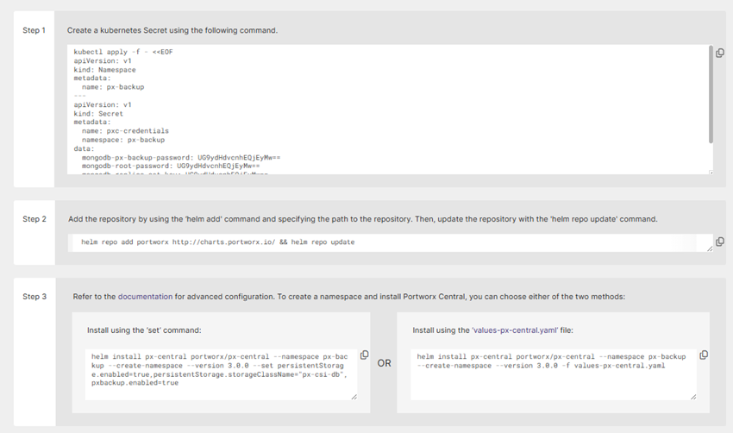This screenshot has height=433, width=733.
Task: Click the Step 1 code box scrollbar
Action: [711, 95]
